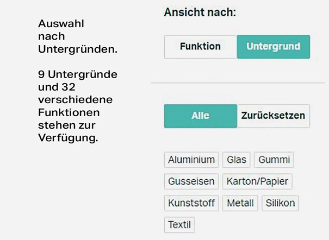Reset filters with Zurücksetzen
This screenshot has width=329, height=240.
[x=274, y=116]
